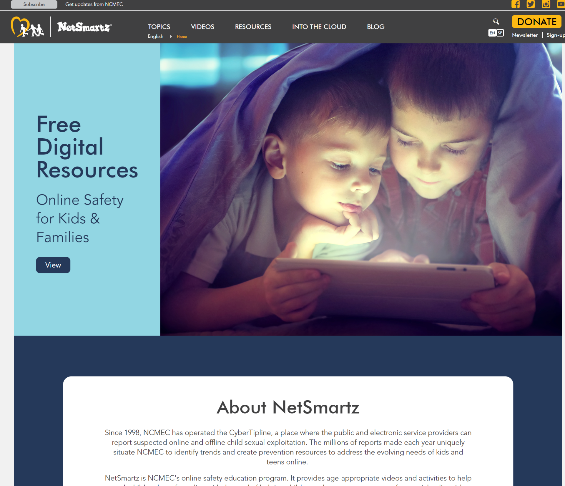Click the Subscribe button in top bar
This screenshot has height=486, width=565.
[x=34, y=4]
